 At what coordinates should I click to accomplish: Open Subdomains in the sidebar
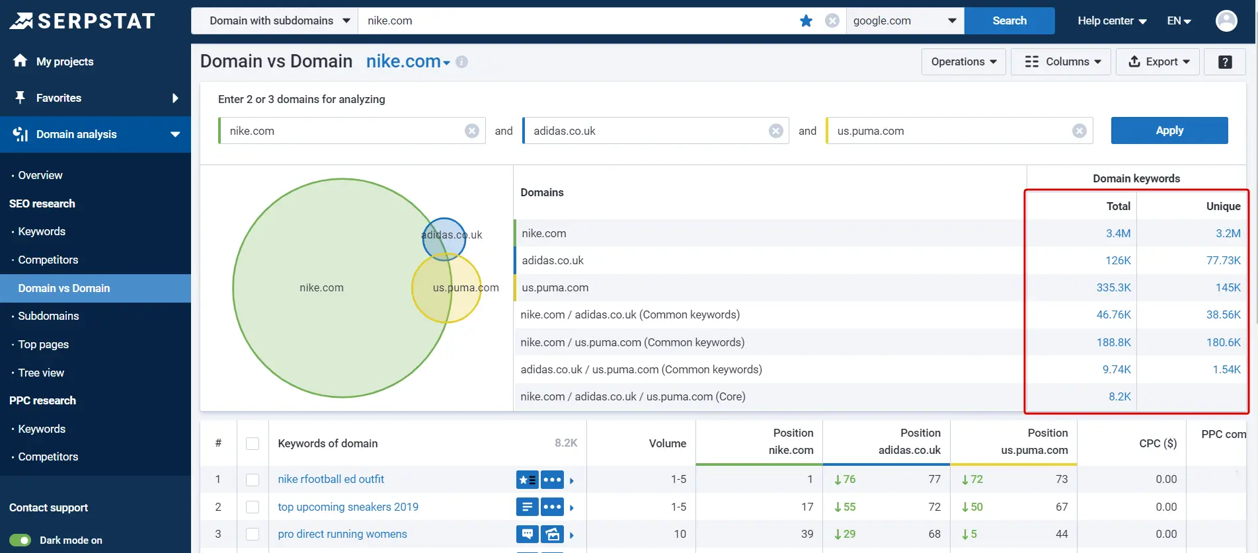click(48, 316)
